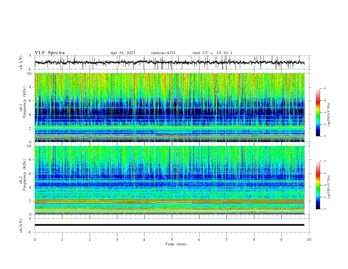Click the time-axis tick label "9"
Image resolution: width=348 pixels, height=269 pixels.
(281, 240)
